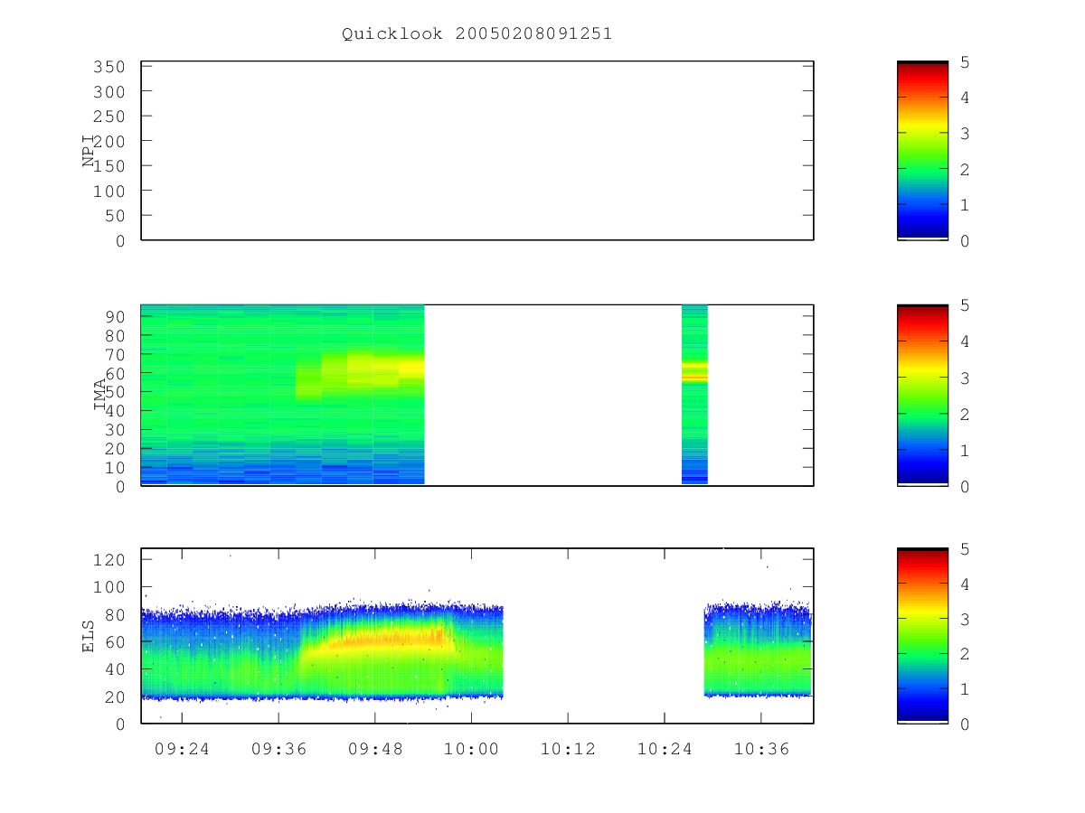Click the narrow IMA data strip near 10:24
This screenshot has height=813, width=1085.
click(x=694, y=395)
